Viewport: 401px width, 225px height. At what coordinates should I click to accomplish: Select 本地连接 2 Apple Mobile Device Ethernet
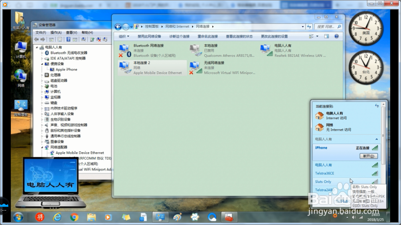(152, 68)
